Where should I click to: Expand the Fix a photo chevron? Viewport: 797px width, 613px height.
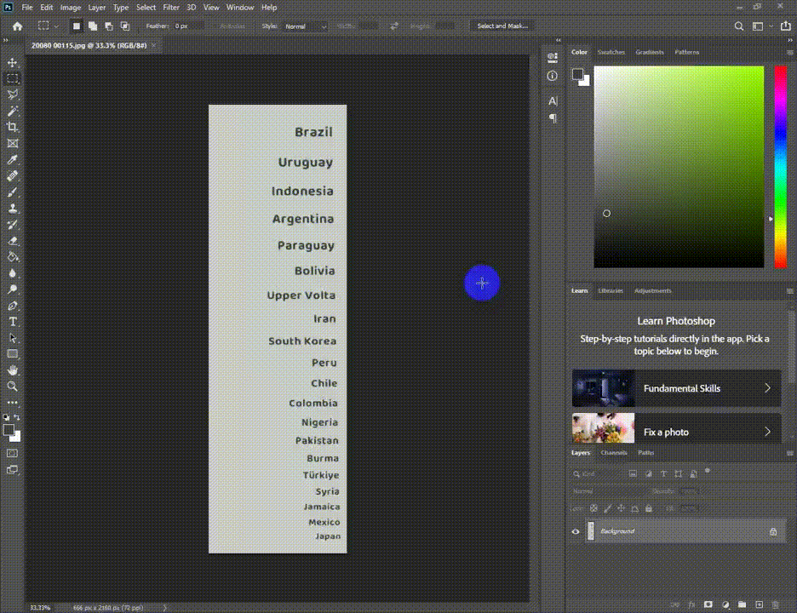coord(767,432)
